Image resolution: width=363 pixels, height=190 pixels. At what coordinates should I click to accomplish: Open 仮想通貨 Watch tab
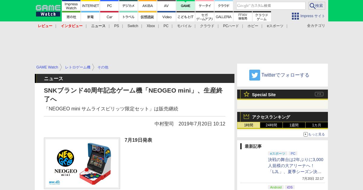click(148, 17)
